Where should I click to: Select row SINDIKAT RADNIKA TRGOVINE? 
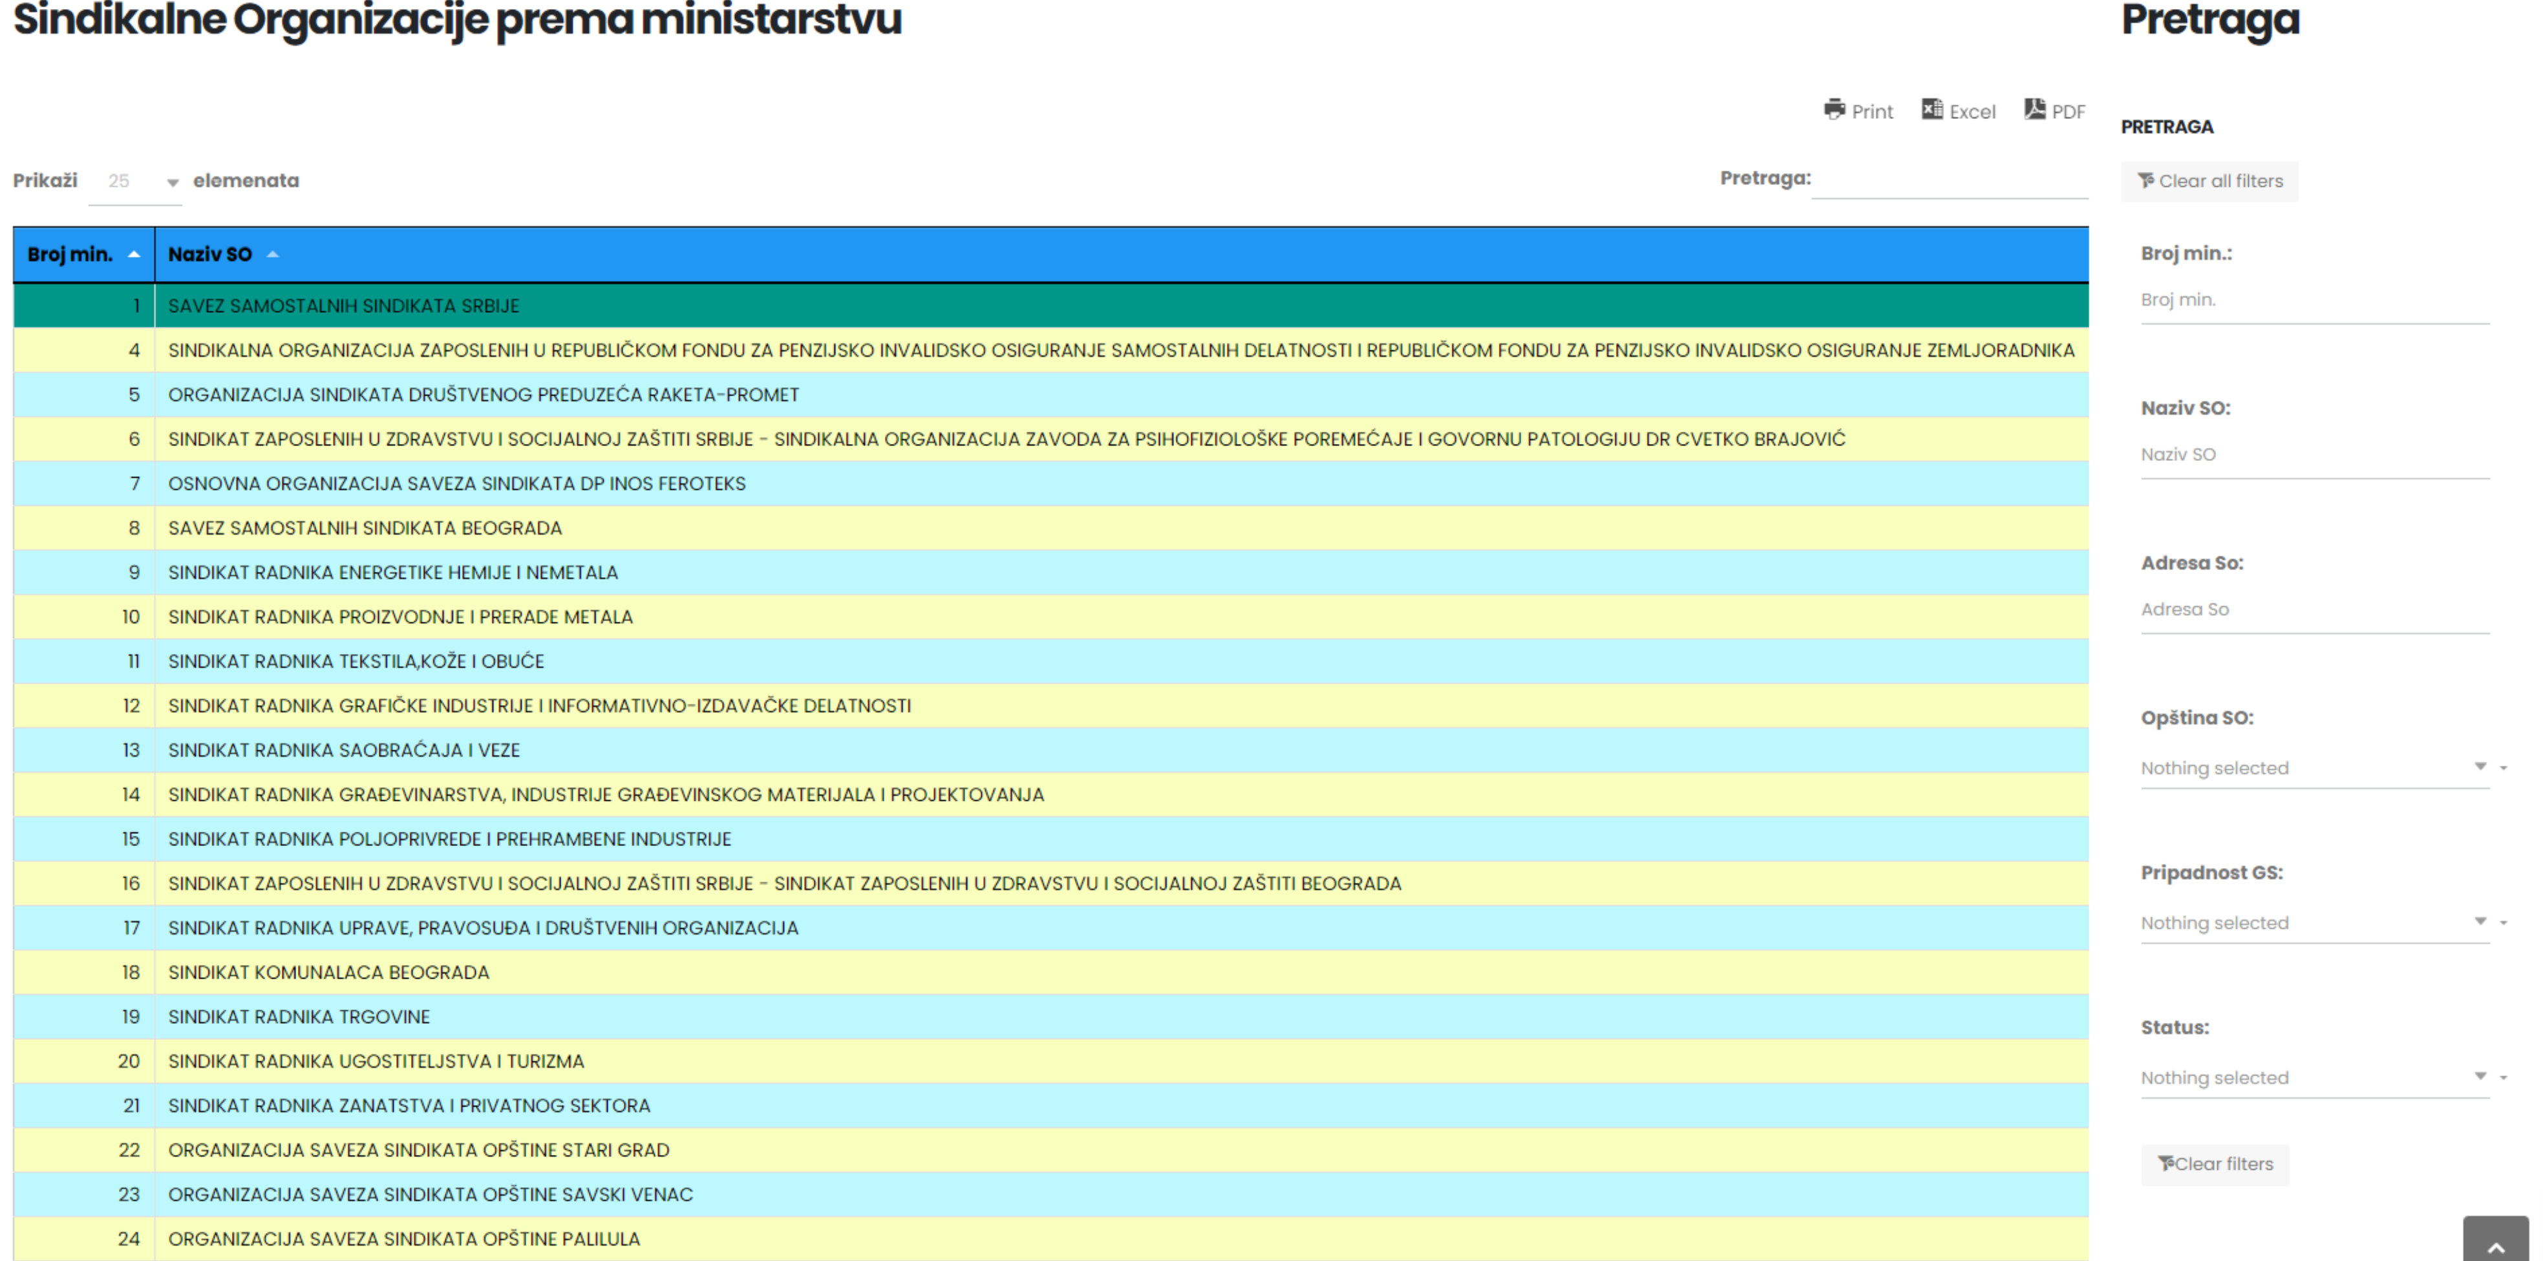pyautogui.click(x=1051, y=1016)
